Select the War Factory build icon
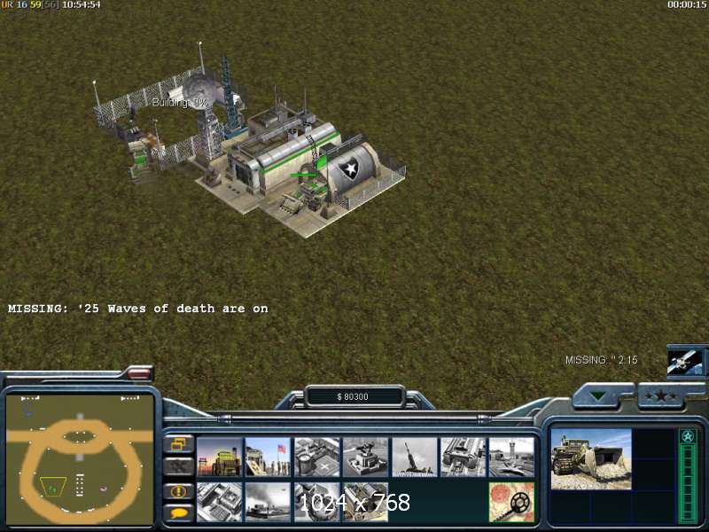This screenshot has width=709, height=532. [463, 457]
